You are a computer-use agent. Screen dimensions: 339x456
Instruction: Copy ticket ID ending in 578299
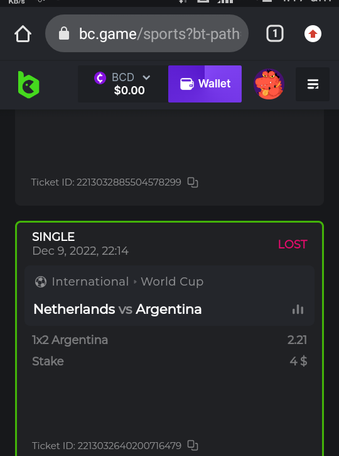193,182
